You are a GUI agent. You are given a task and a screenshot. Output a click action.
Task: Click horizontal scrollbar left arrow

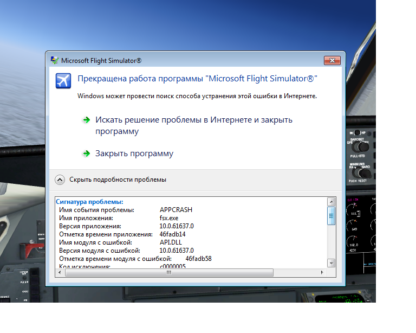pos(60,272)
